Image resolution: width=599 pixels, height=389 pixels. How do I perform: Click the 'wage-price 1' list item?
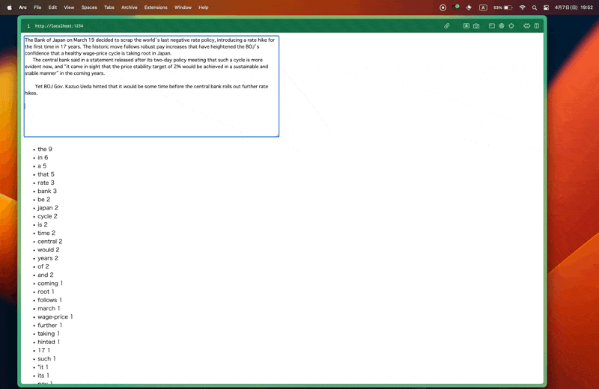[x=55, y=317]
